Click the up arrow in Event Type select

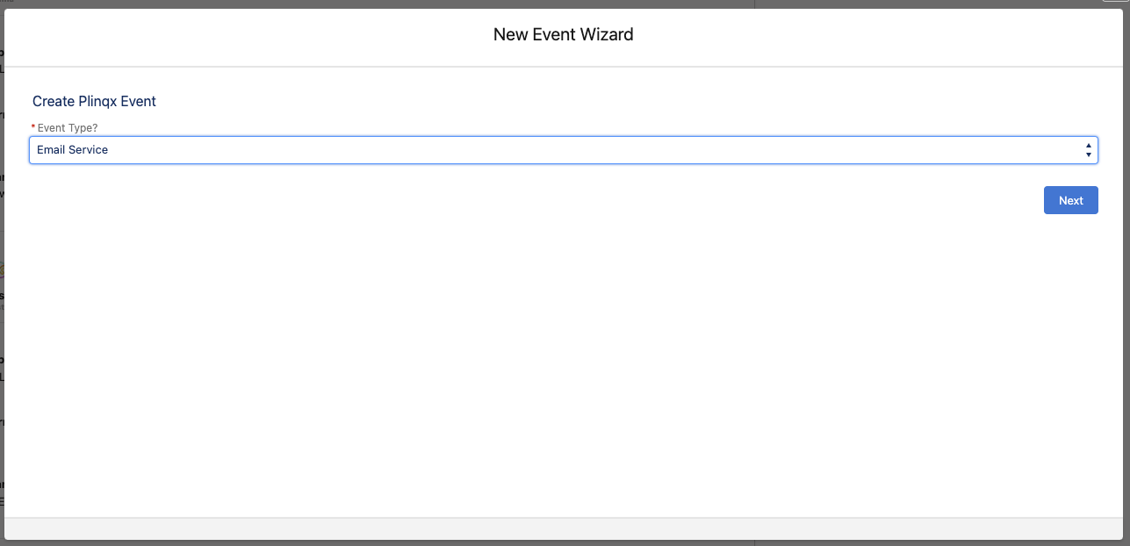coord(1089,146)
